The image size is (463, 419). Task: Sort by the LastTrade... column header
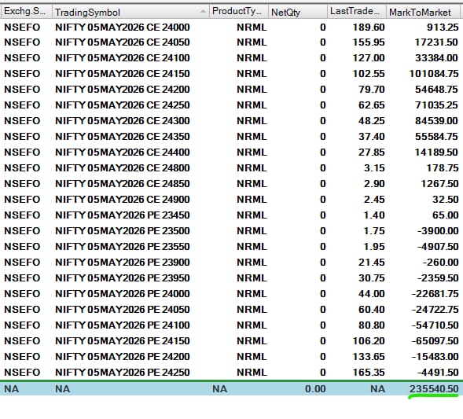coord(356,12)
